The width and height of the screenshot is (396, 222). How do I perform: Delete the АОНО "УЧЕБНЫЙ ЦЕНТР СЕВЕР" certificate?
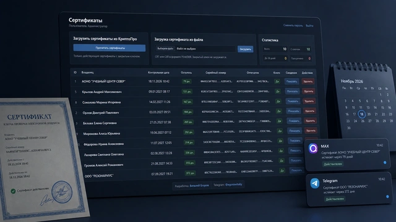(x=308, y=81)
